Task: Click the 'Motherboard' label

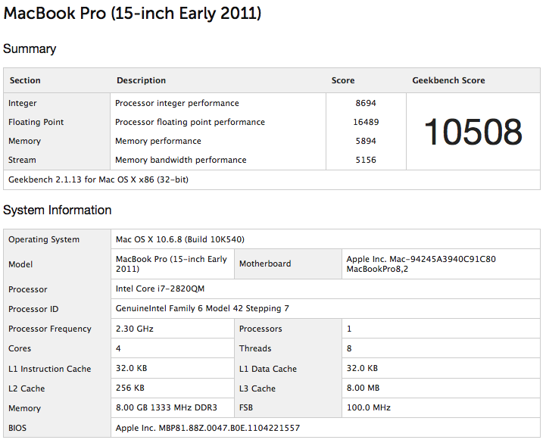Action: [265, 264]
